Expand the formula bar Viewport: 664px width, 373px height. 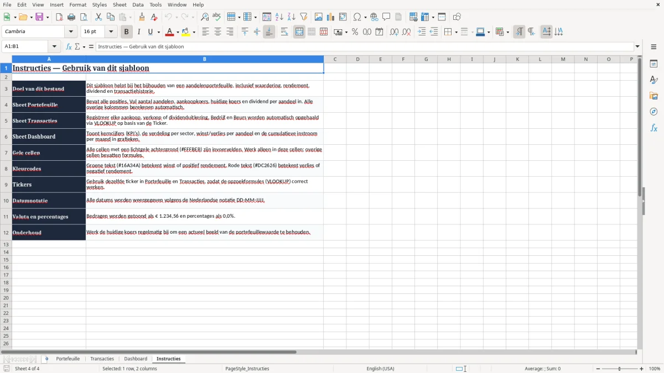[x=637, y=46]
